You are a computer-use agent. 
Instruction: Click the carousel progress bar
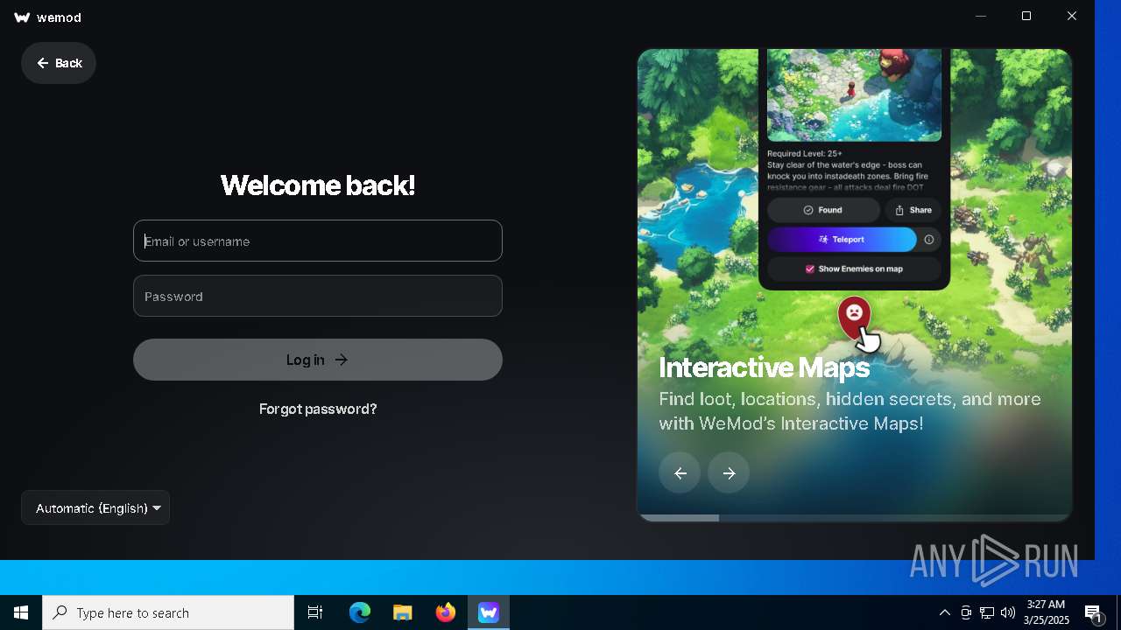pyautogui.click(x=854, y=518)
